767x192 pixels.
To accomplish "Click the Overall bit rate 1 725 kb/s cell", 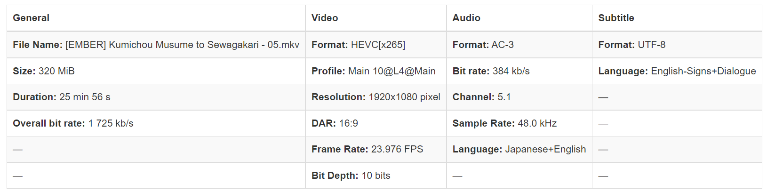I will coord(73,123).
